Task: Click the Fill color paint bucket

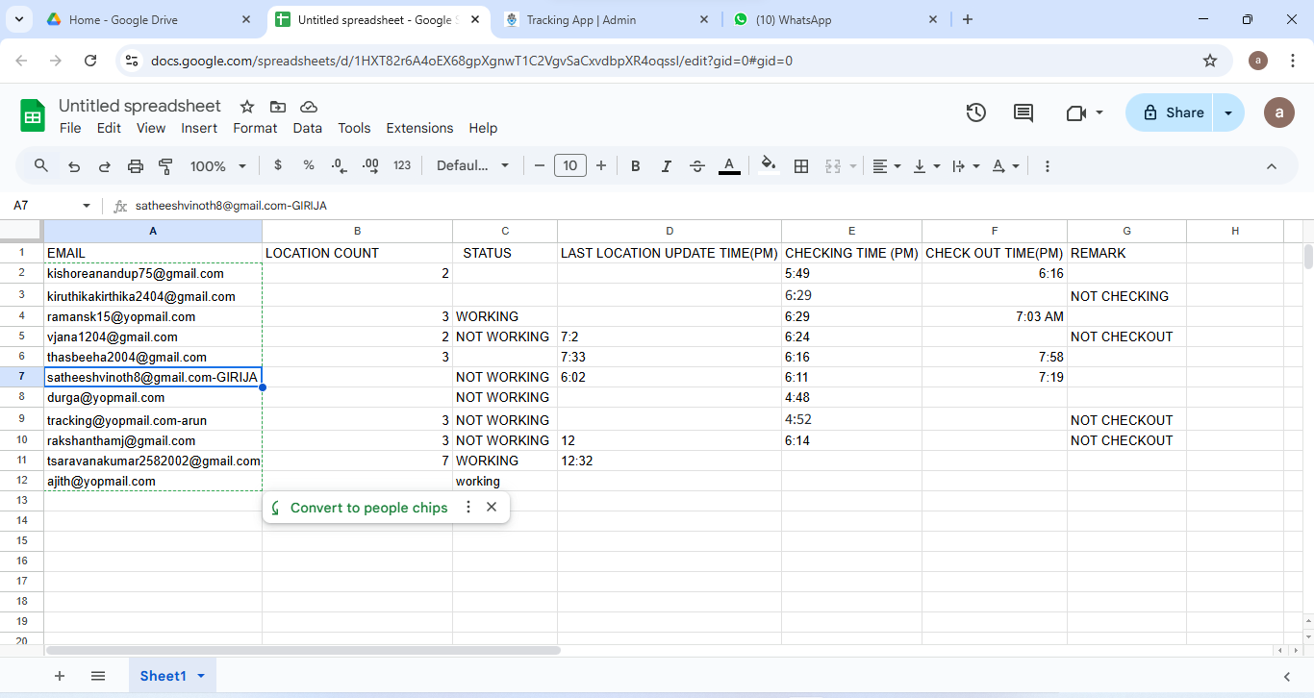Action: [768, 165]
